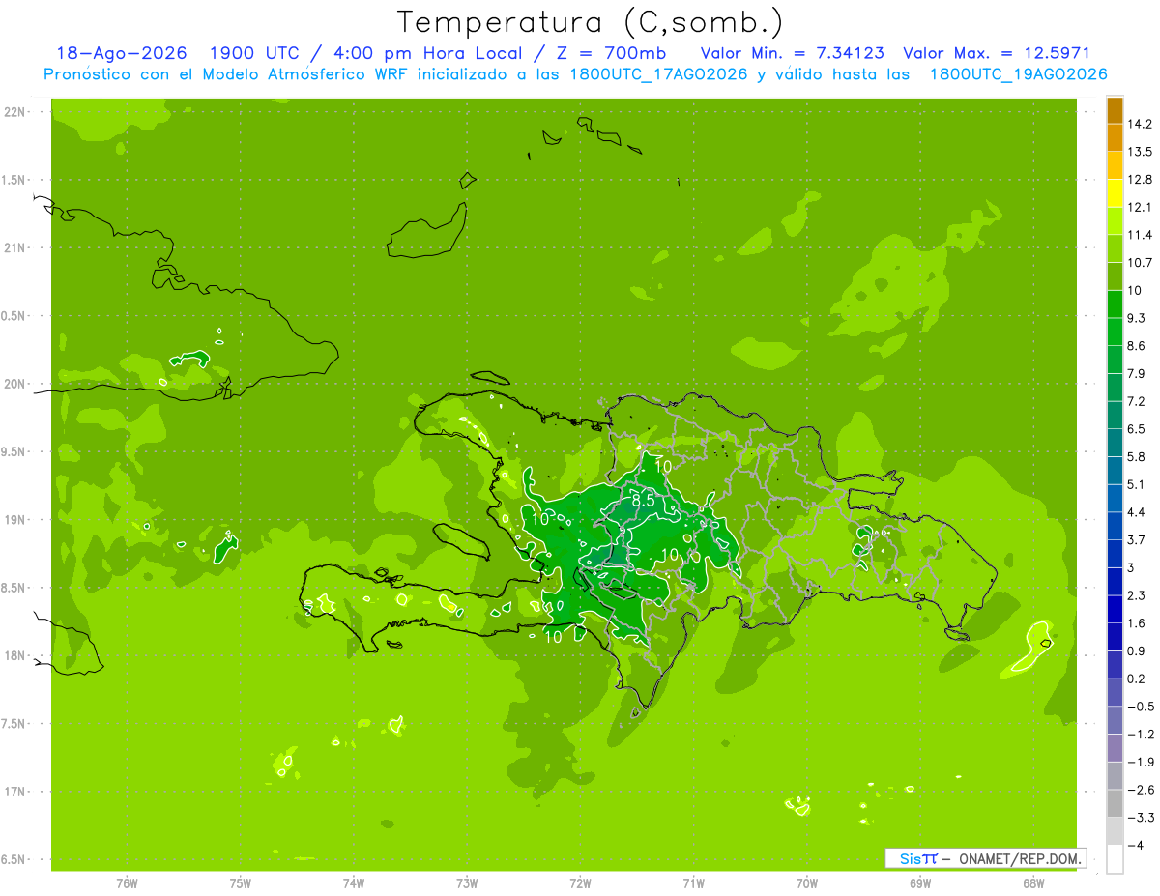Image resolution: width=1160 pixels, height=896 pixels.
Task: Click the green swatch between 8.6 and 9.3
Action: [1115, 332]
